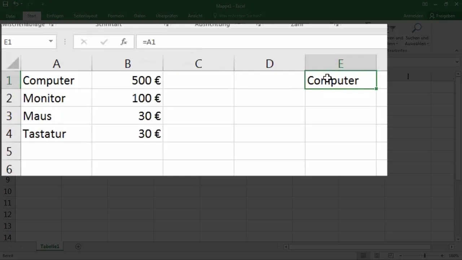
Task: Click the Suchen und Auswählen magnifier icon
Action: 417,29
